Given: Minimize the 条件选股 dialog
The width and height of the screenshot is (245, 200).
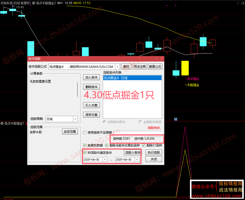Looking at the screenshot, I should 157,59.
